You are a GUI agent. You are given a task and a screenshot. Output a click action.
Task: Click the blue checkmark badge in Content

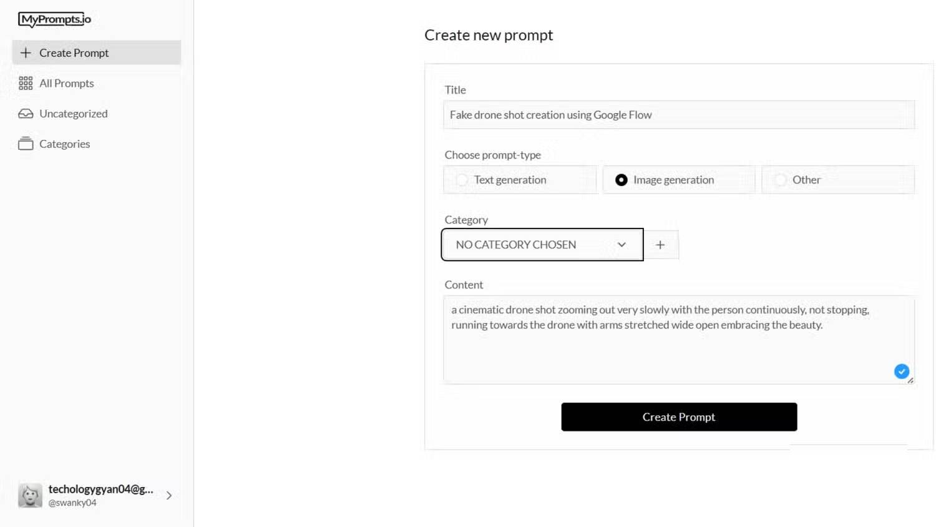901,372
